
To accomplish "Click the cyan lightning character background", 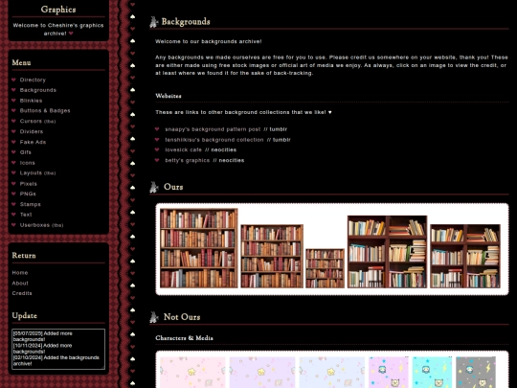I will [432, 372].
